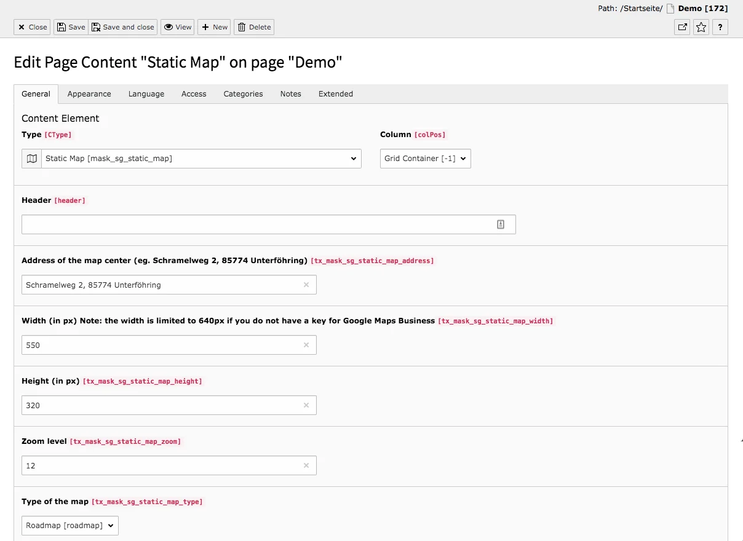Clear the Zoom level field value
This screenshot has width=743, height=541.
click(x=306, y=465)
